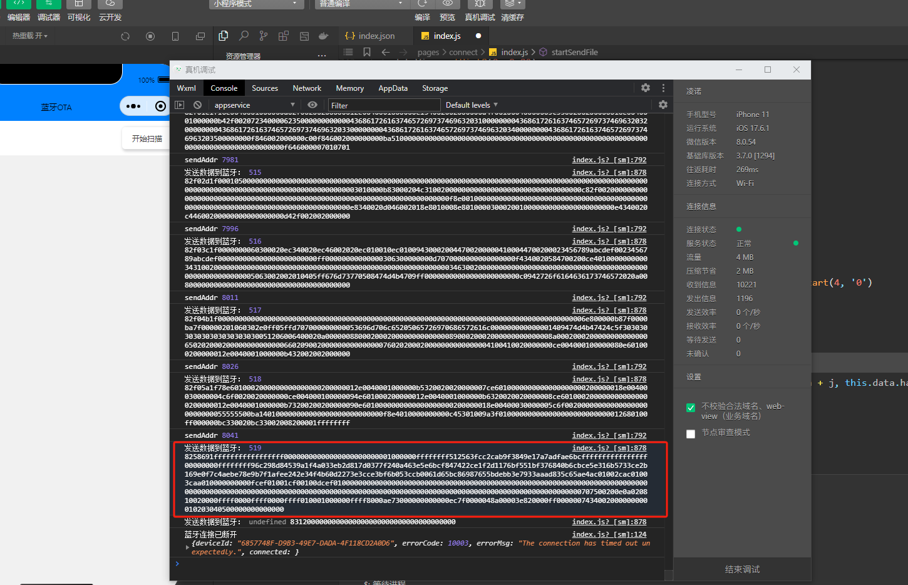Open the search activity icon
Viewport: 908px width, 585px height.
tap(244, 36)
